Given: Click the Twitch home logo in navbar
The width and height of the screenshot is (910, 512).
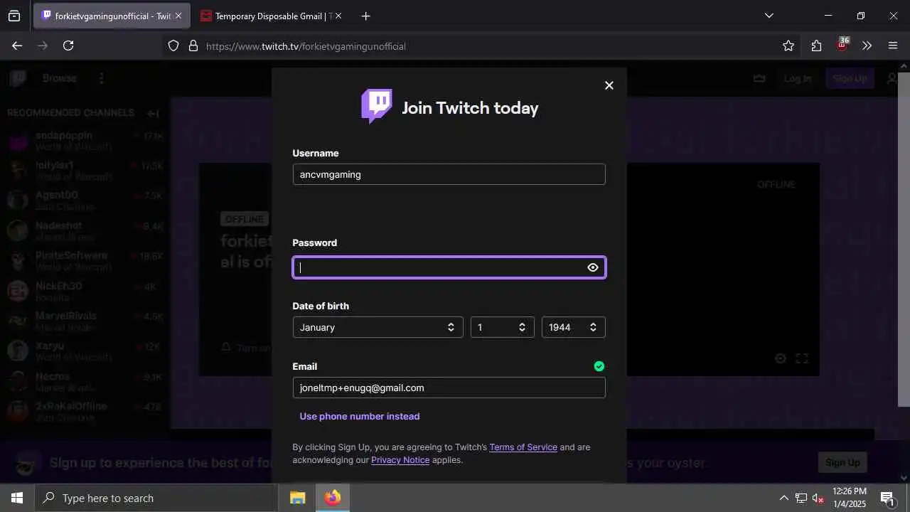Looking at the screenshot, I should [x=18, y=78].
